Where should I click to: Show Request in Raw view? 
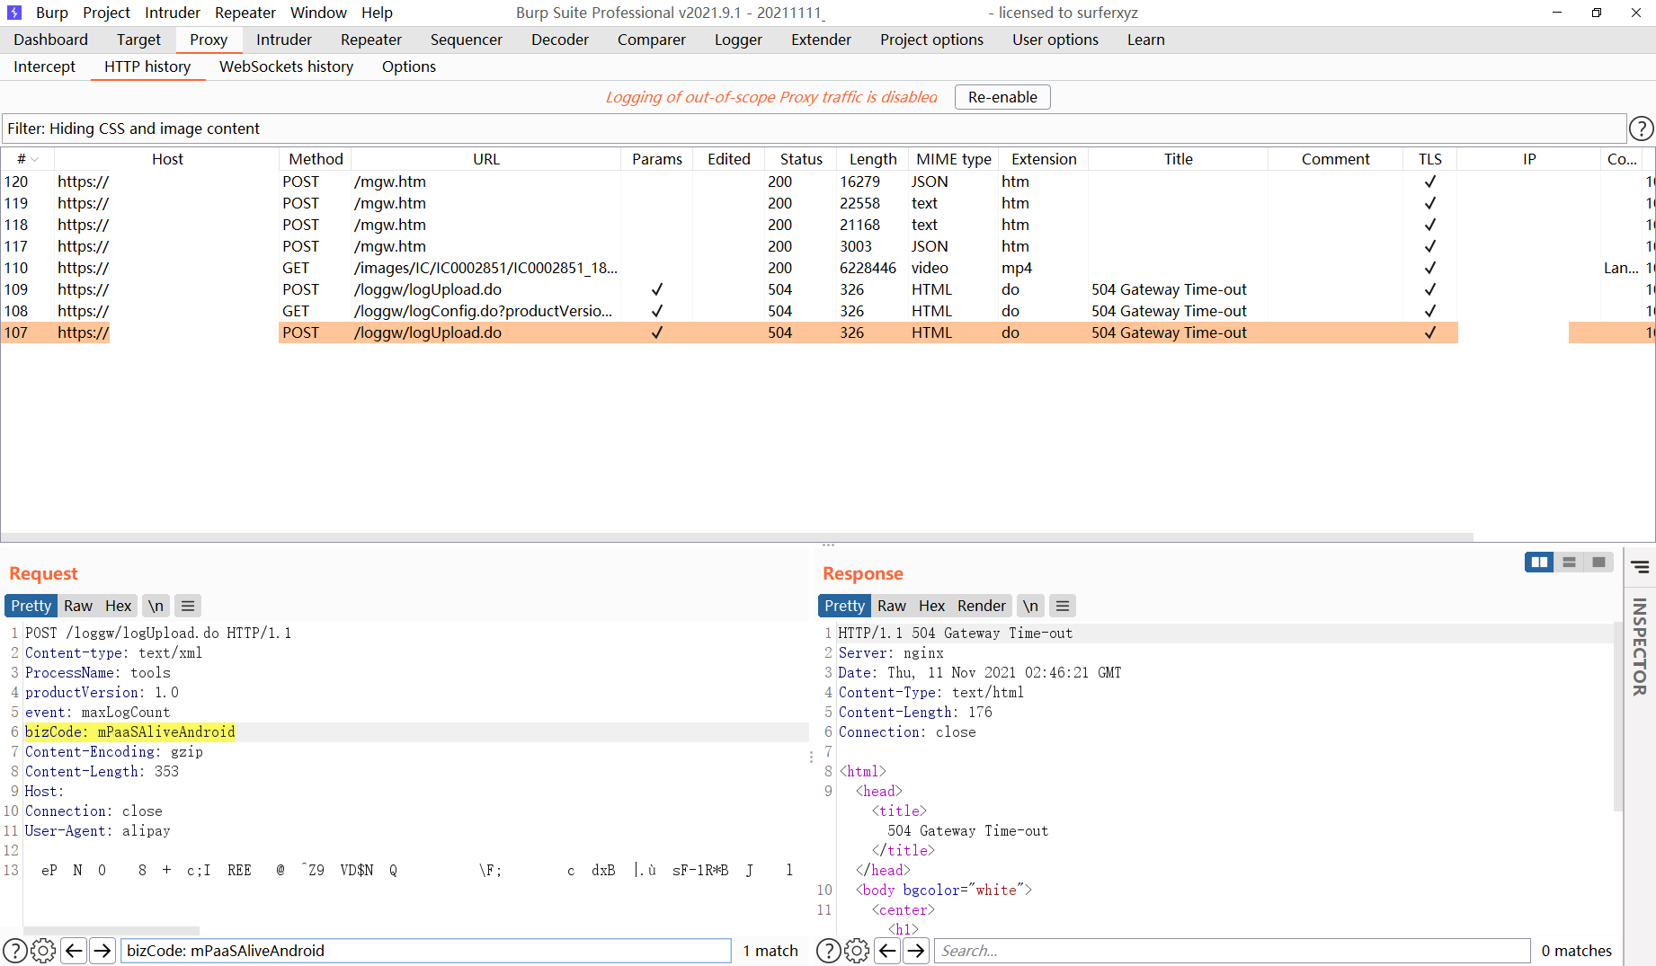click(x=78, y=606)
